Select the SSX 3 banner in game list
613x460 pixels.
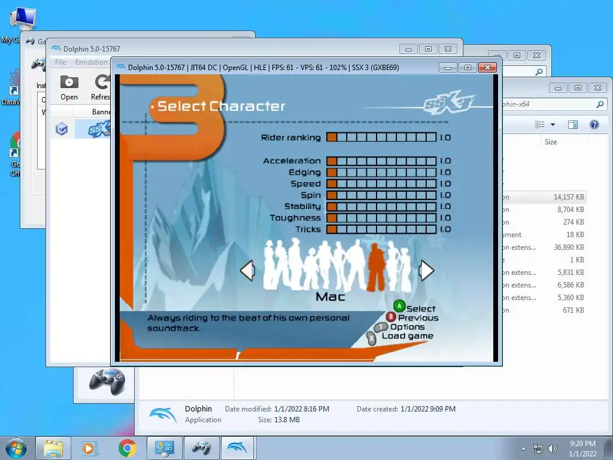99,129
